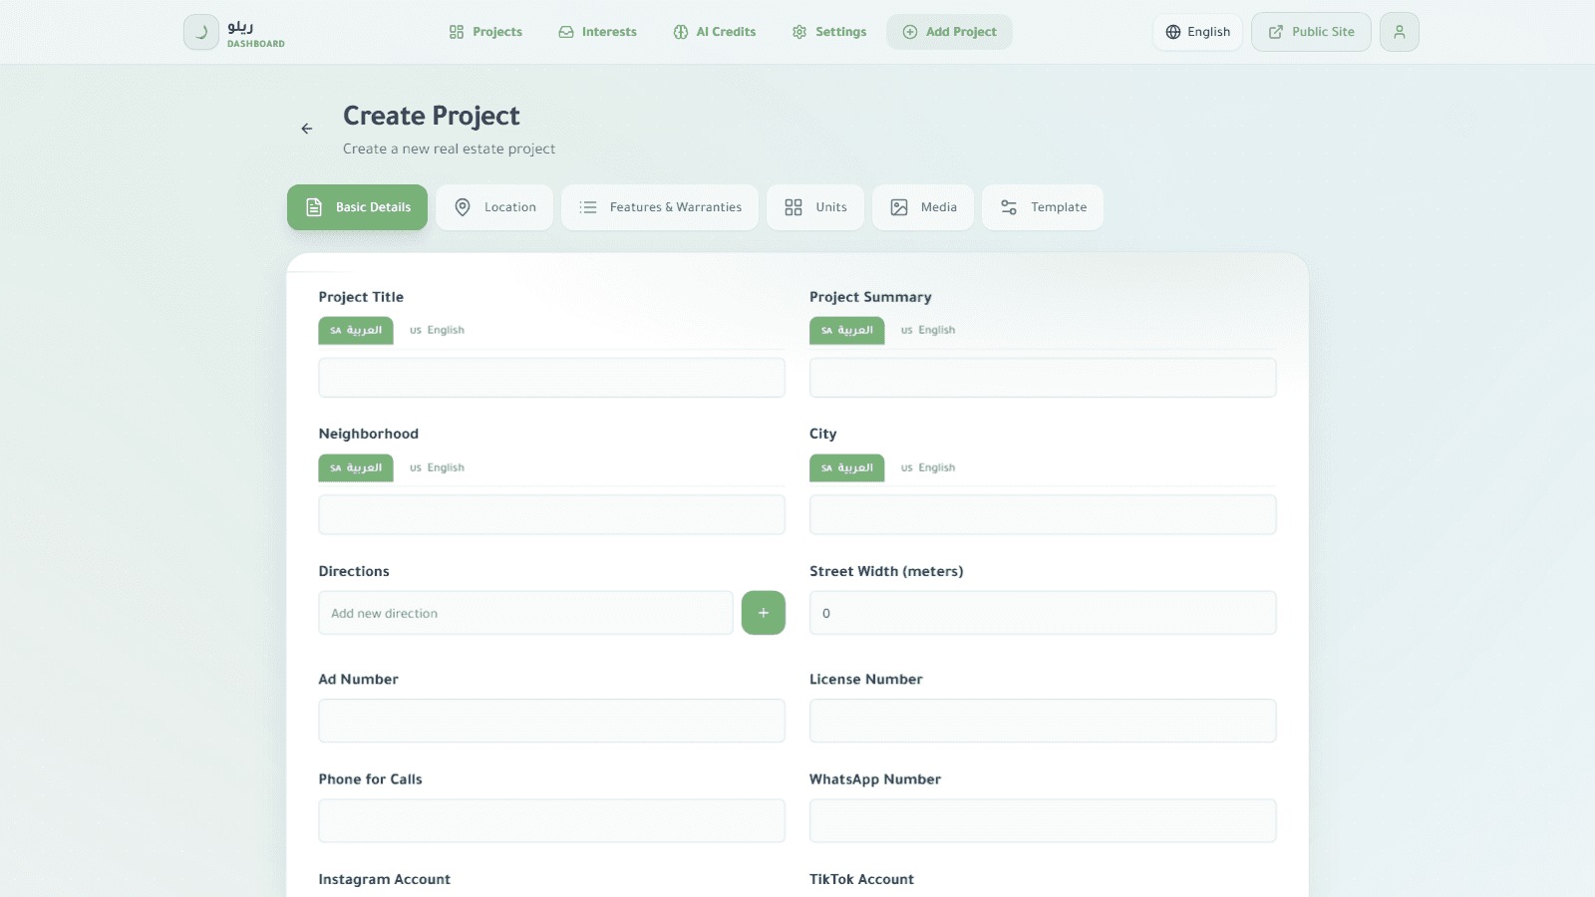Select English for Neighborhood
Viewport: 1595px width, 897px height.
point(437,467)
